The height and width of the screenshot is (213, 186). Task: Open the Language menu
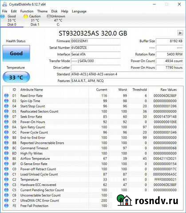point(79,11)
